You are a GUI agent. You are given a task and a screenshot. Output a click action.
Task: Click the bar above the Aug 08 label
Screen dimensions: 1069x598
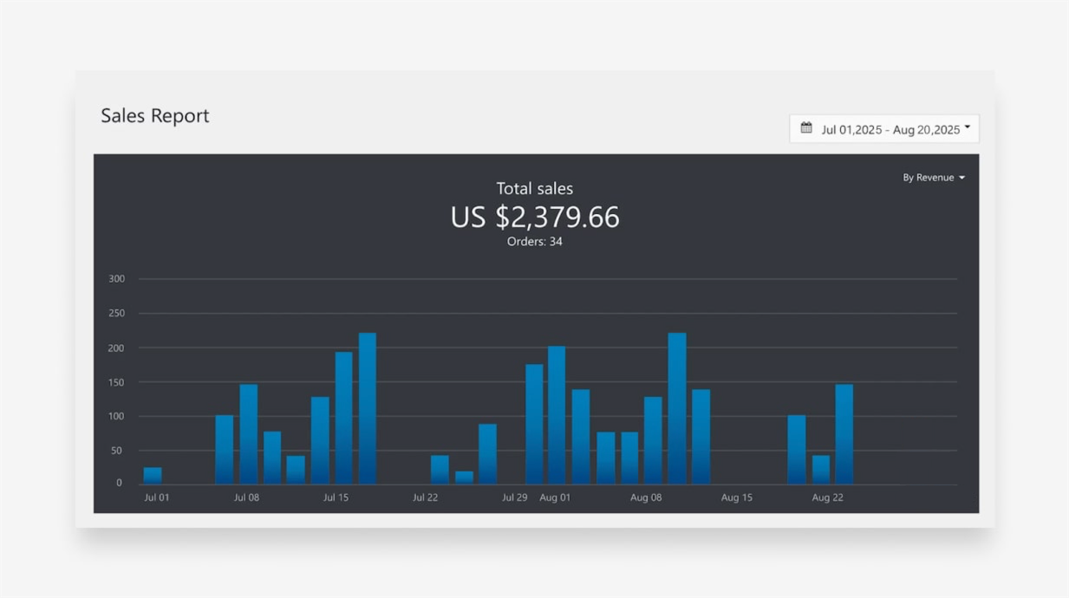coord(653,439)
